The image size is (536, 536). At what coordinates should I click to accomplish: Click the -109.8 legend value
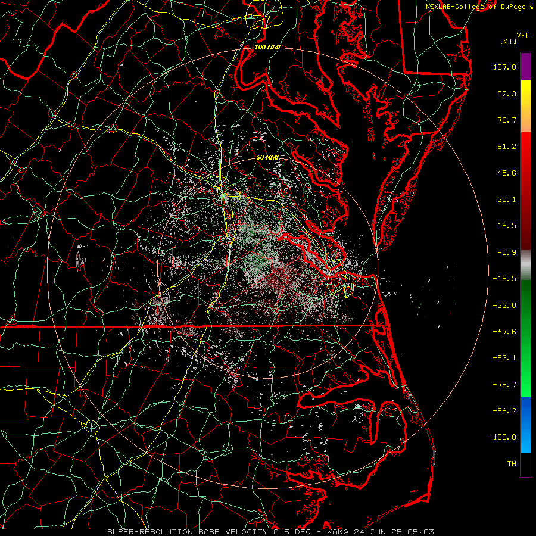pyautogui.click(x=502, y=437)
